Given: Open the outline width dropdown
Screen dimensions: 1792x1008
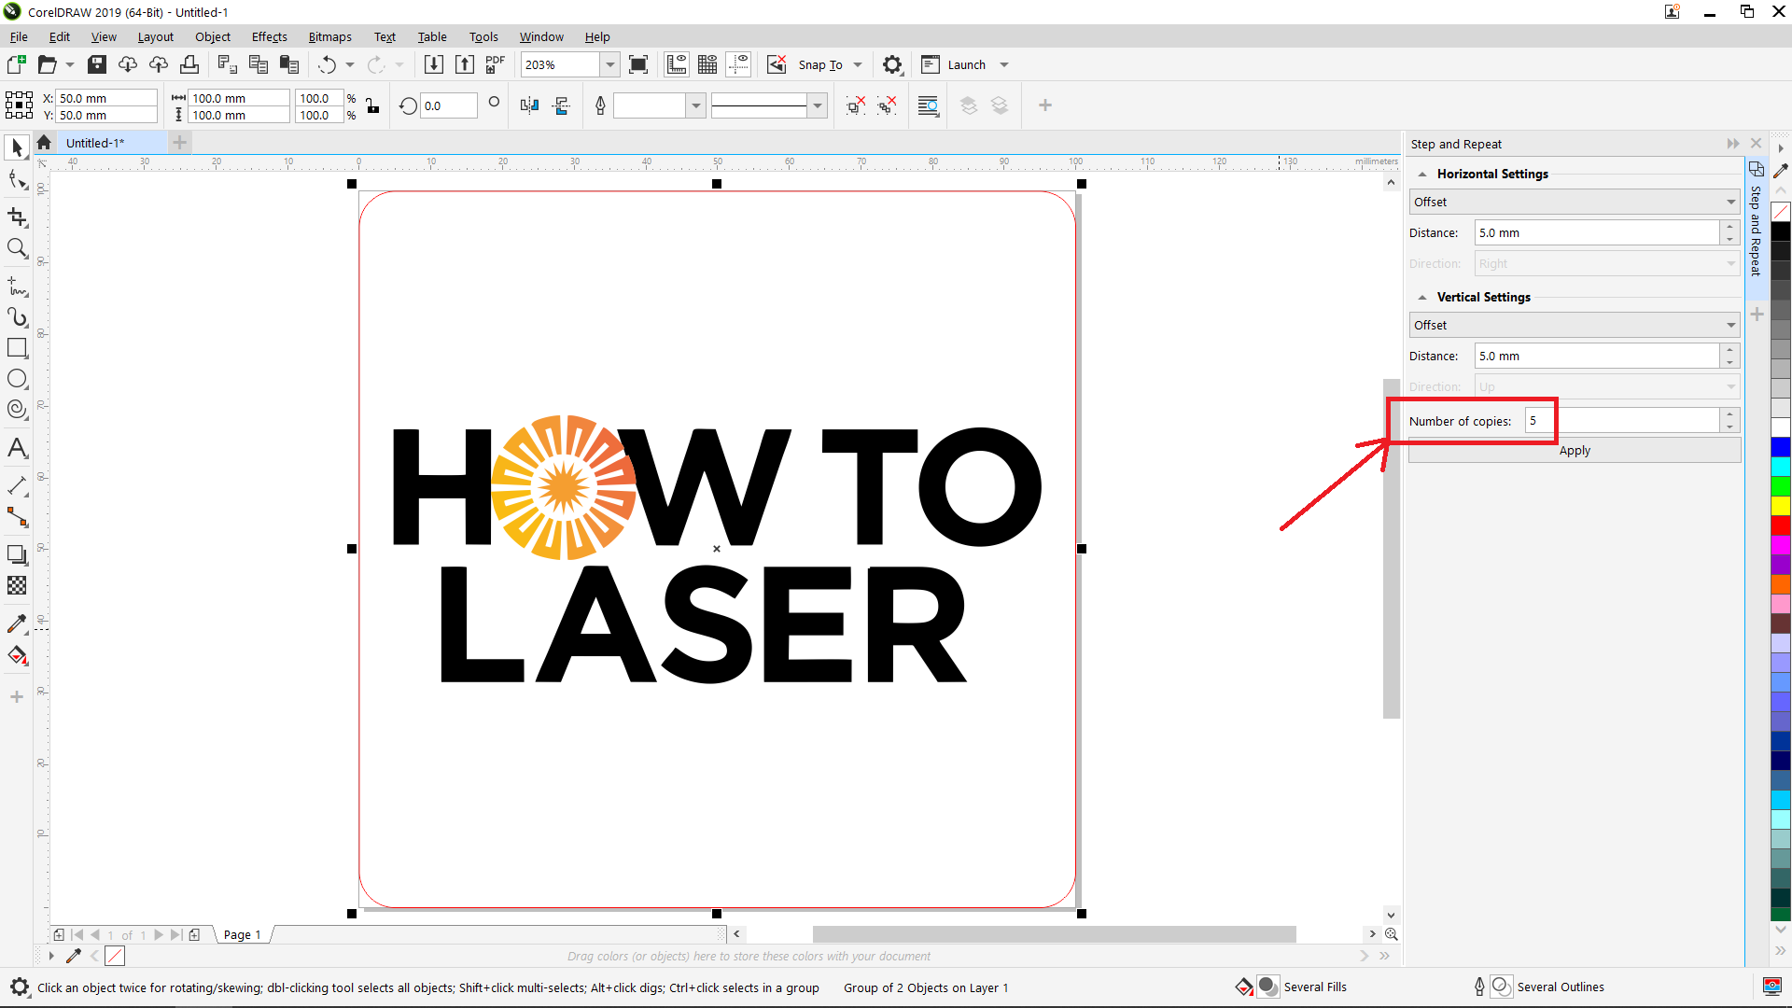Looking at the screenshot, I should point(696,105).
